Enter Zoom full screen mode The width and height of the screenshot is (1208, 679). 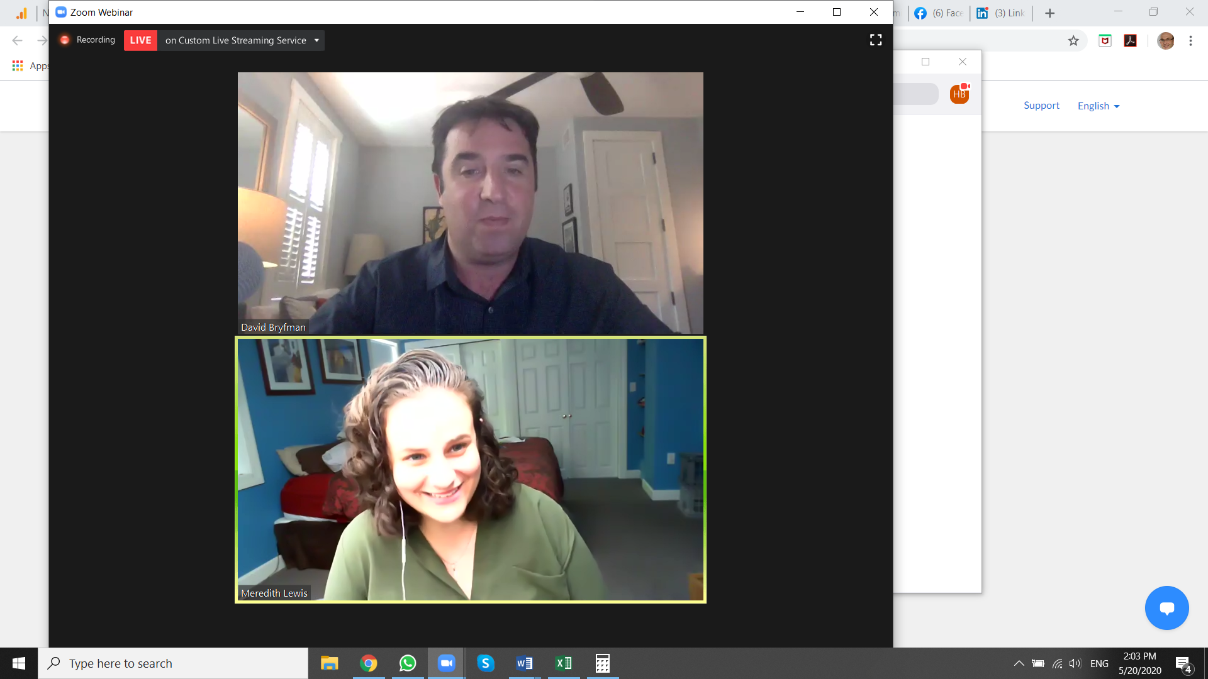(x=875, y=40)
